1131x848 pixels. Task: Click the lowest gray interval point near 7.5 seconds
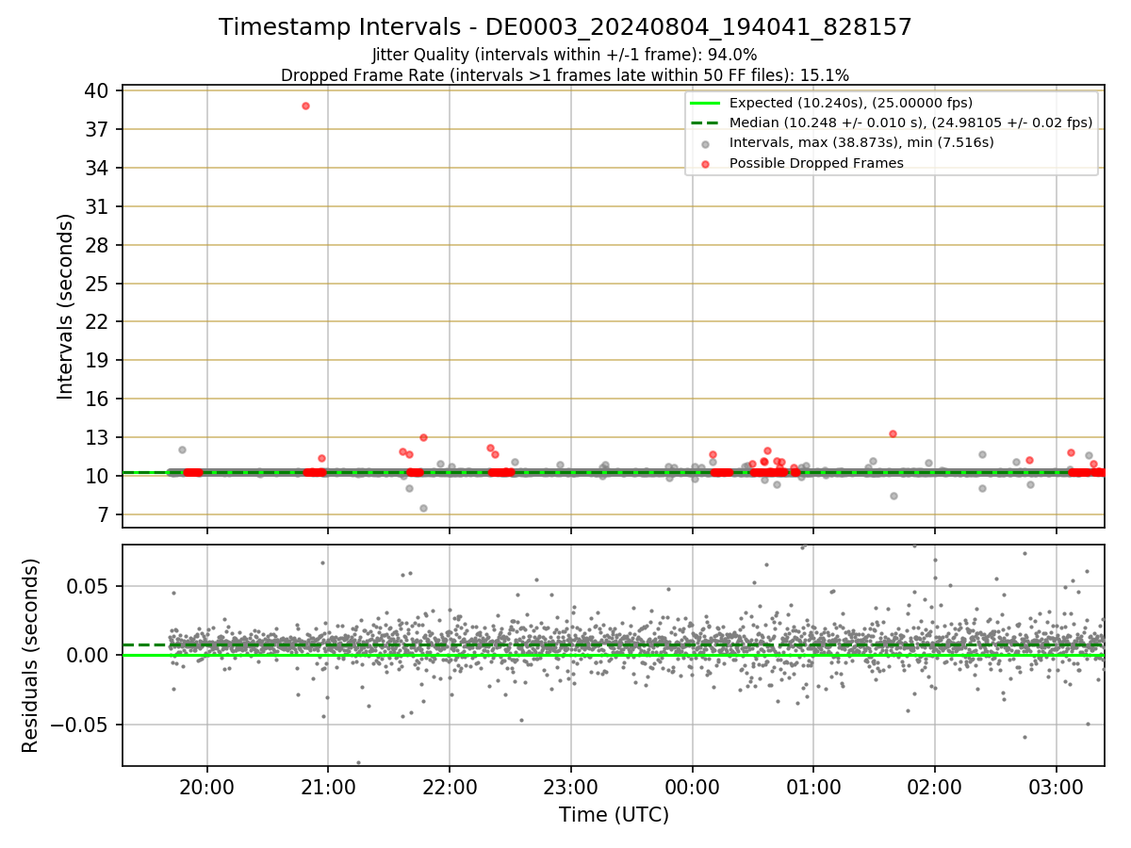pyautogui.click(x=423, y=508)
